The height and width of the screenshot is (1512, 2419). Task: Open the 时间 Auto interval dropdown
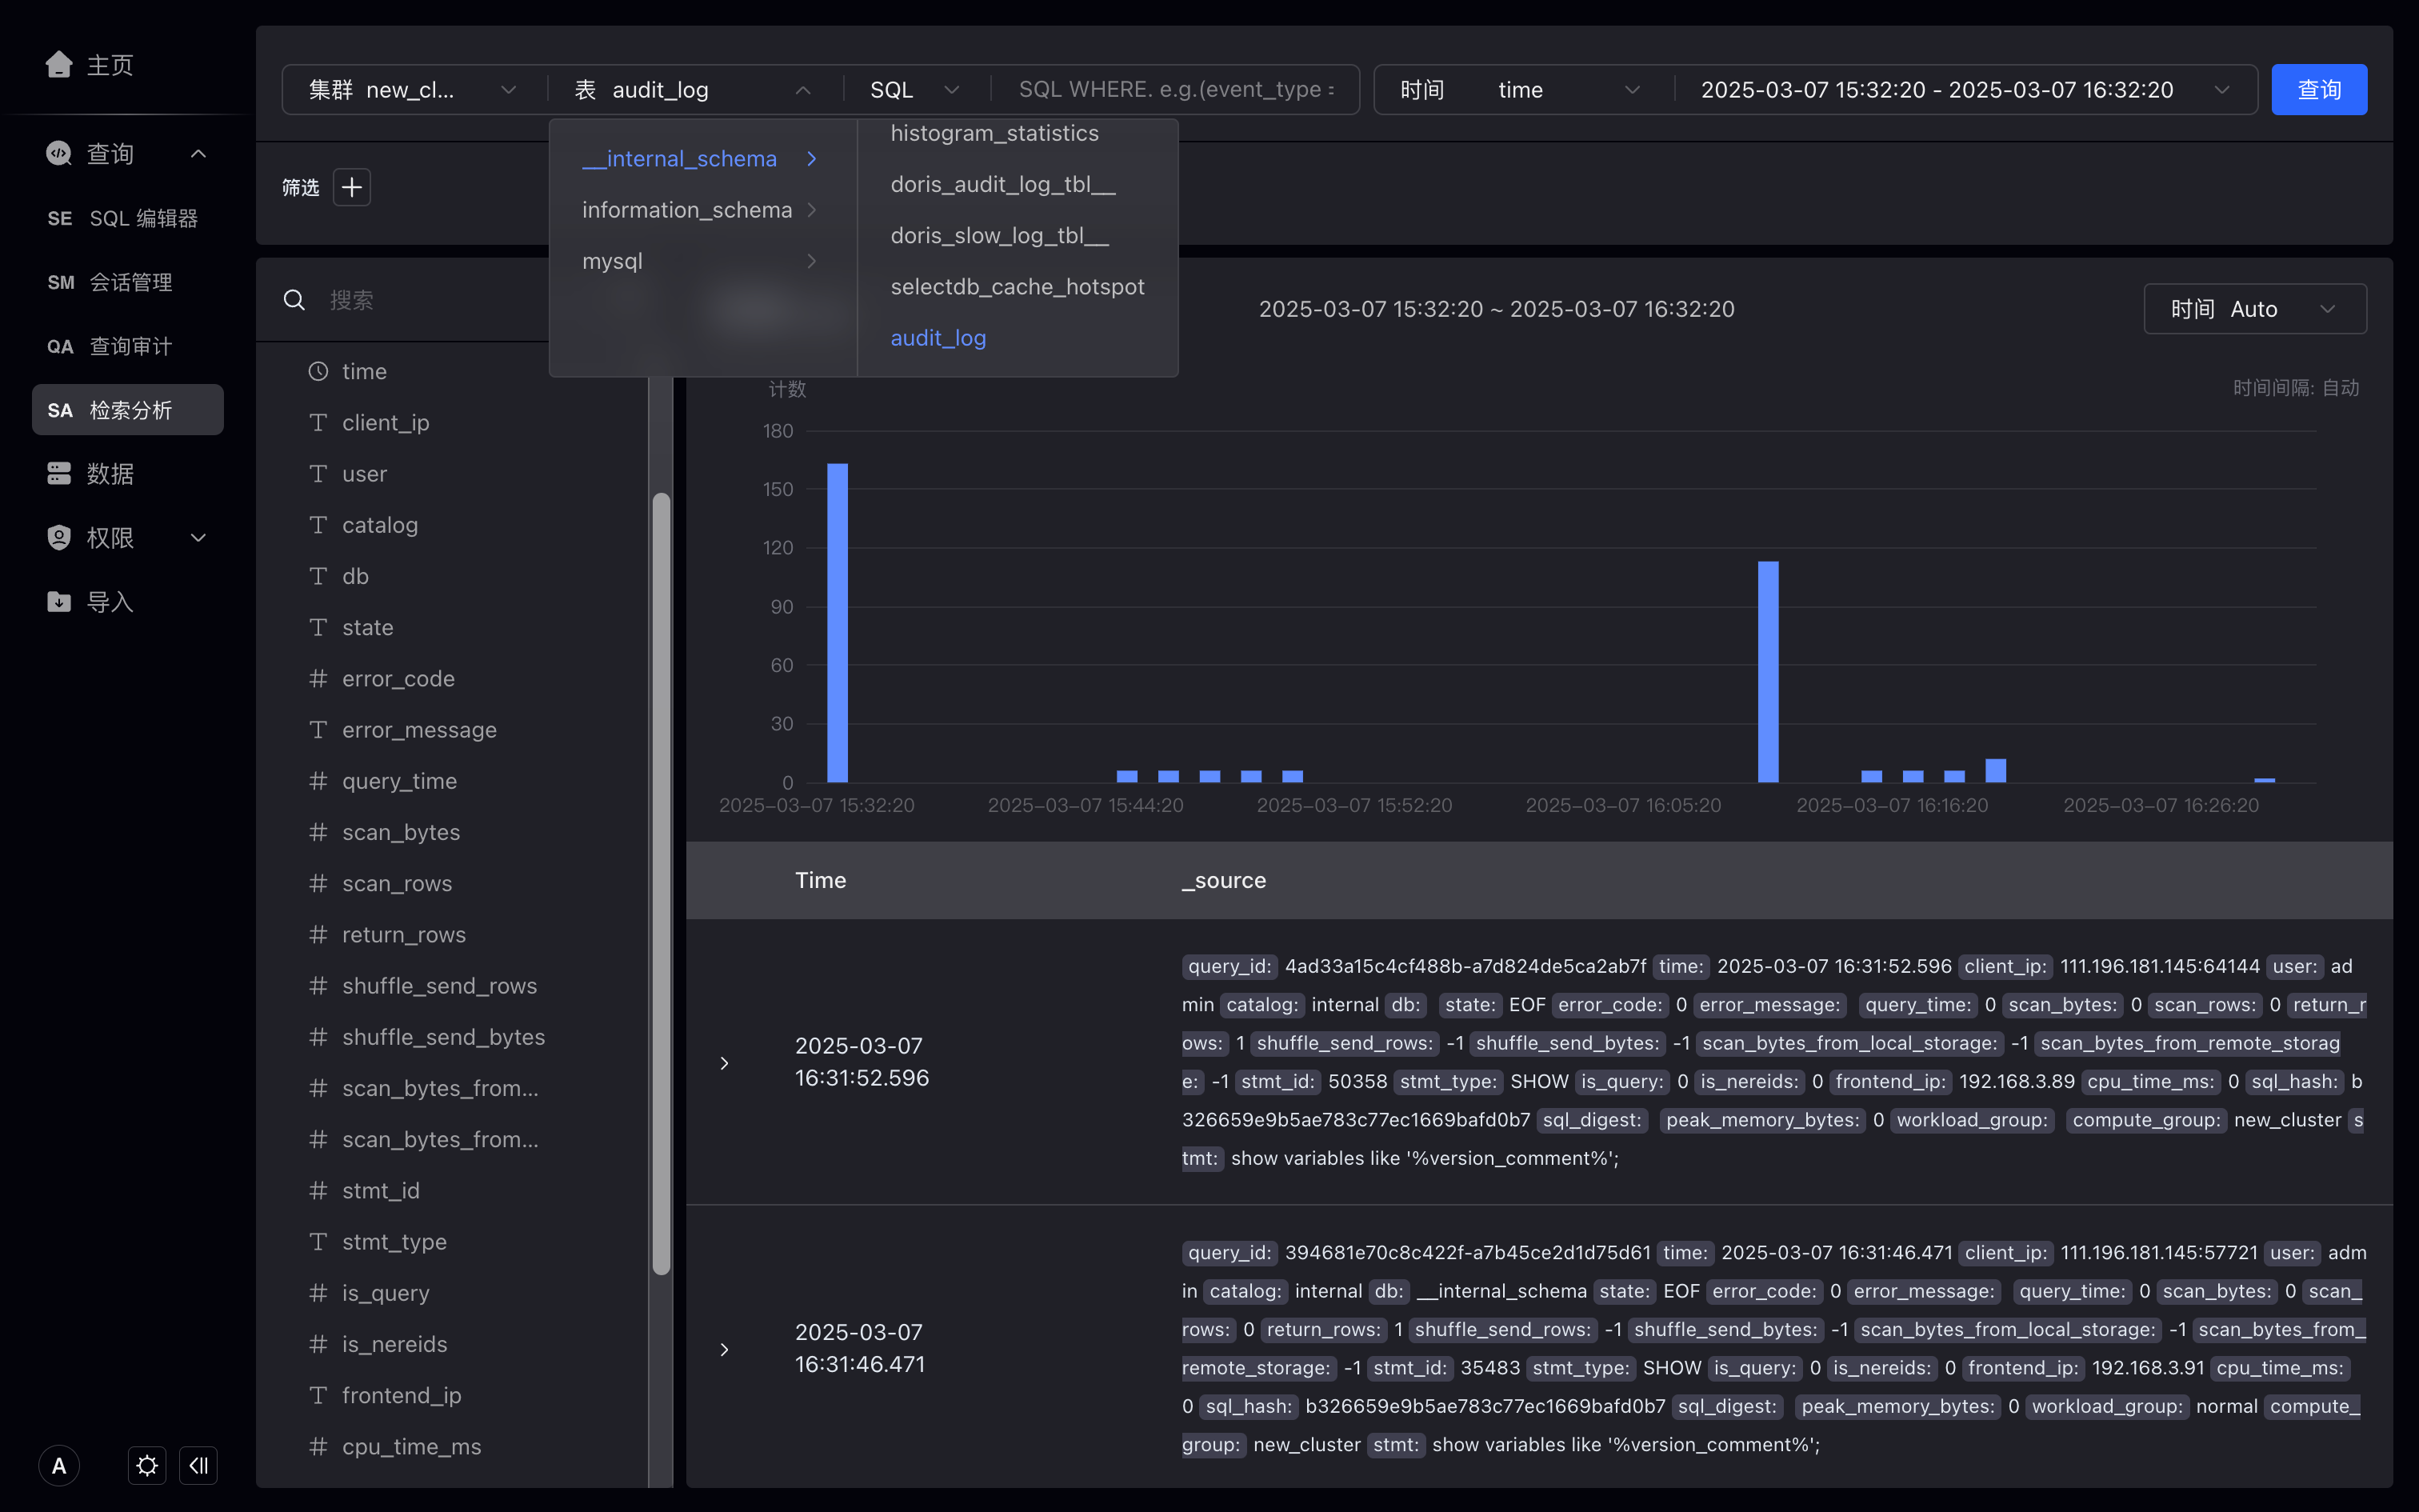coord(2255,309)
